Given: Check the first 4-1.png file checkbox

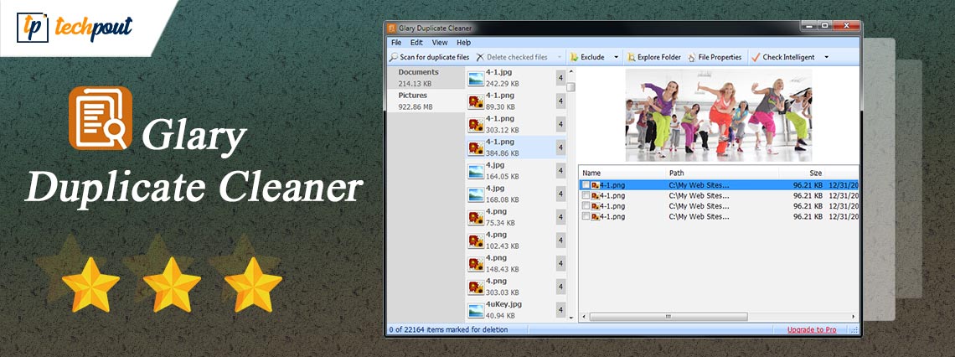Looking at the screenshot, I should (586, 184).
